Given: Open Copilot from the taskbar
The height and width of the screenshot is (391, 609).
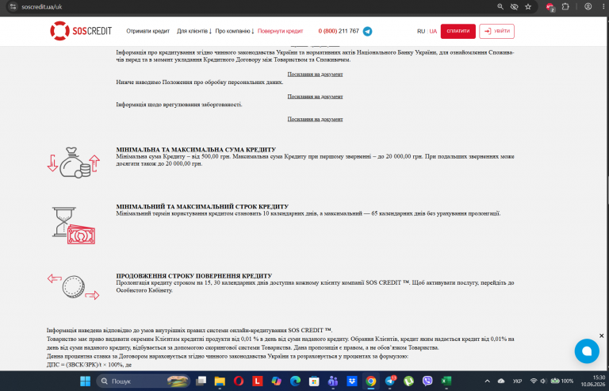Looking at the screenshot, I should click(276, 381).
